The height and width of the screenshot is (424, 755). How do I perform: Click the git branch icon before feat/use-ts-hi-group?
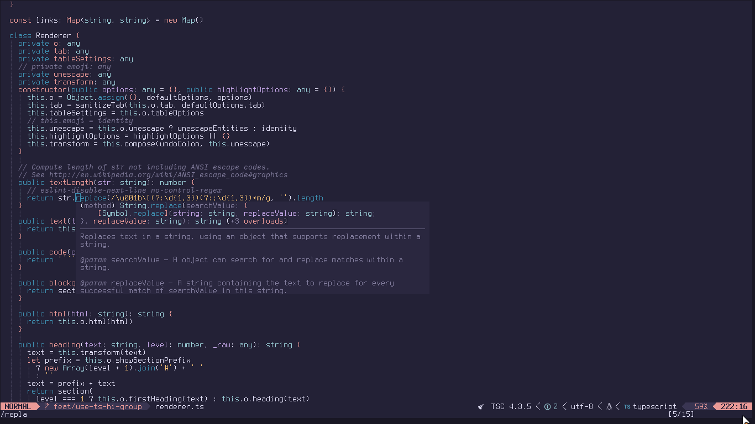pos(46,406)
